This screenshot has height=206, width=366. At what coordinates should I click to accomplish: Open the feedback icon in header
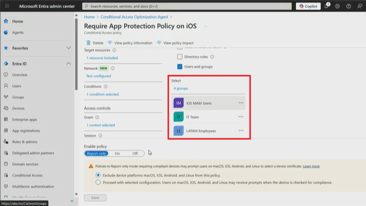tap(360, 6)
